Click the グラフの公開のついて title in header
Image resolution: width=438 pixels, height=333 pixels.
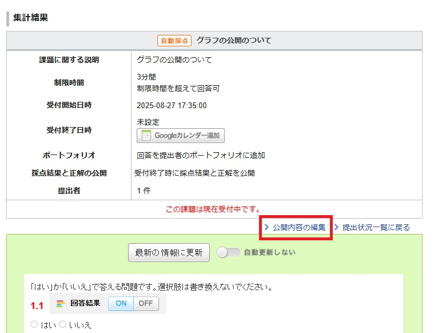pyautogui.click(x=233, y=41)
